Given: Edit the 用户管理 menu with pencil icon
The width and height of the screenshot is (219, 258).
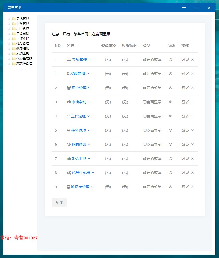Looking at the screenshot, I should [188, 88].
